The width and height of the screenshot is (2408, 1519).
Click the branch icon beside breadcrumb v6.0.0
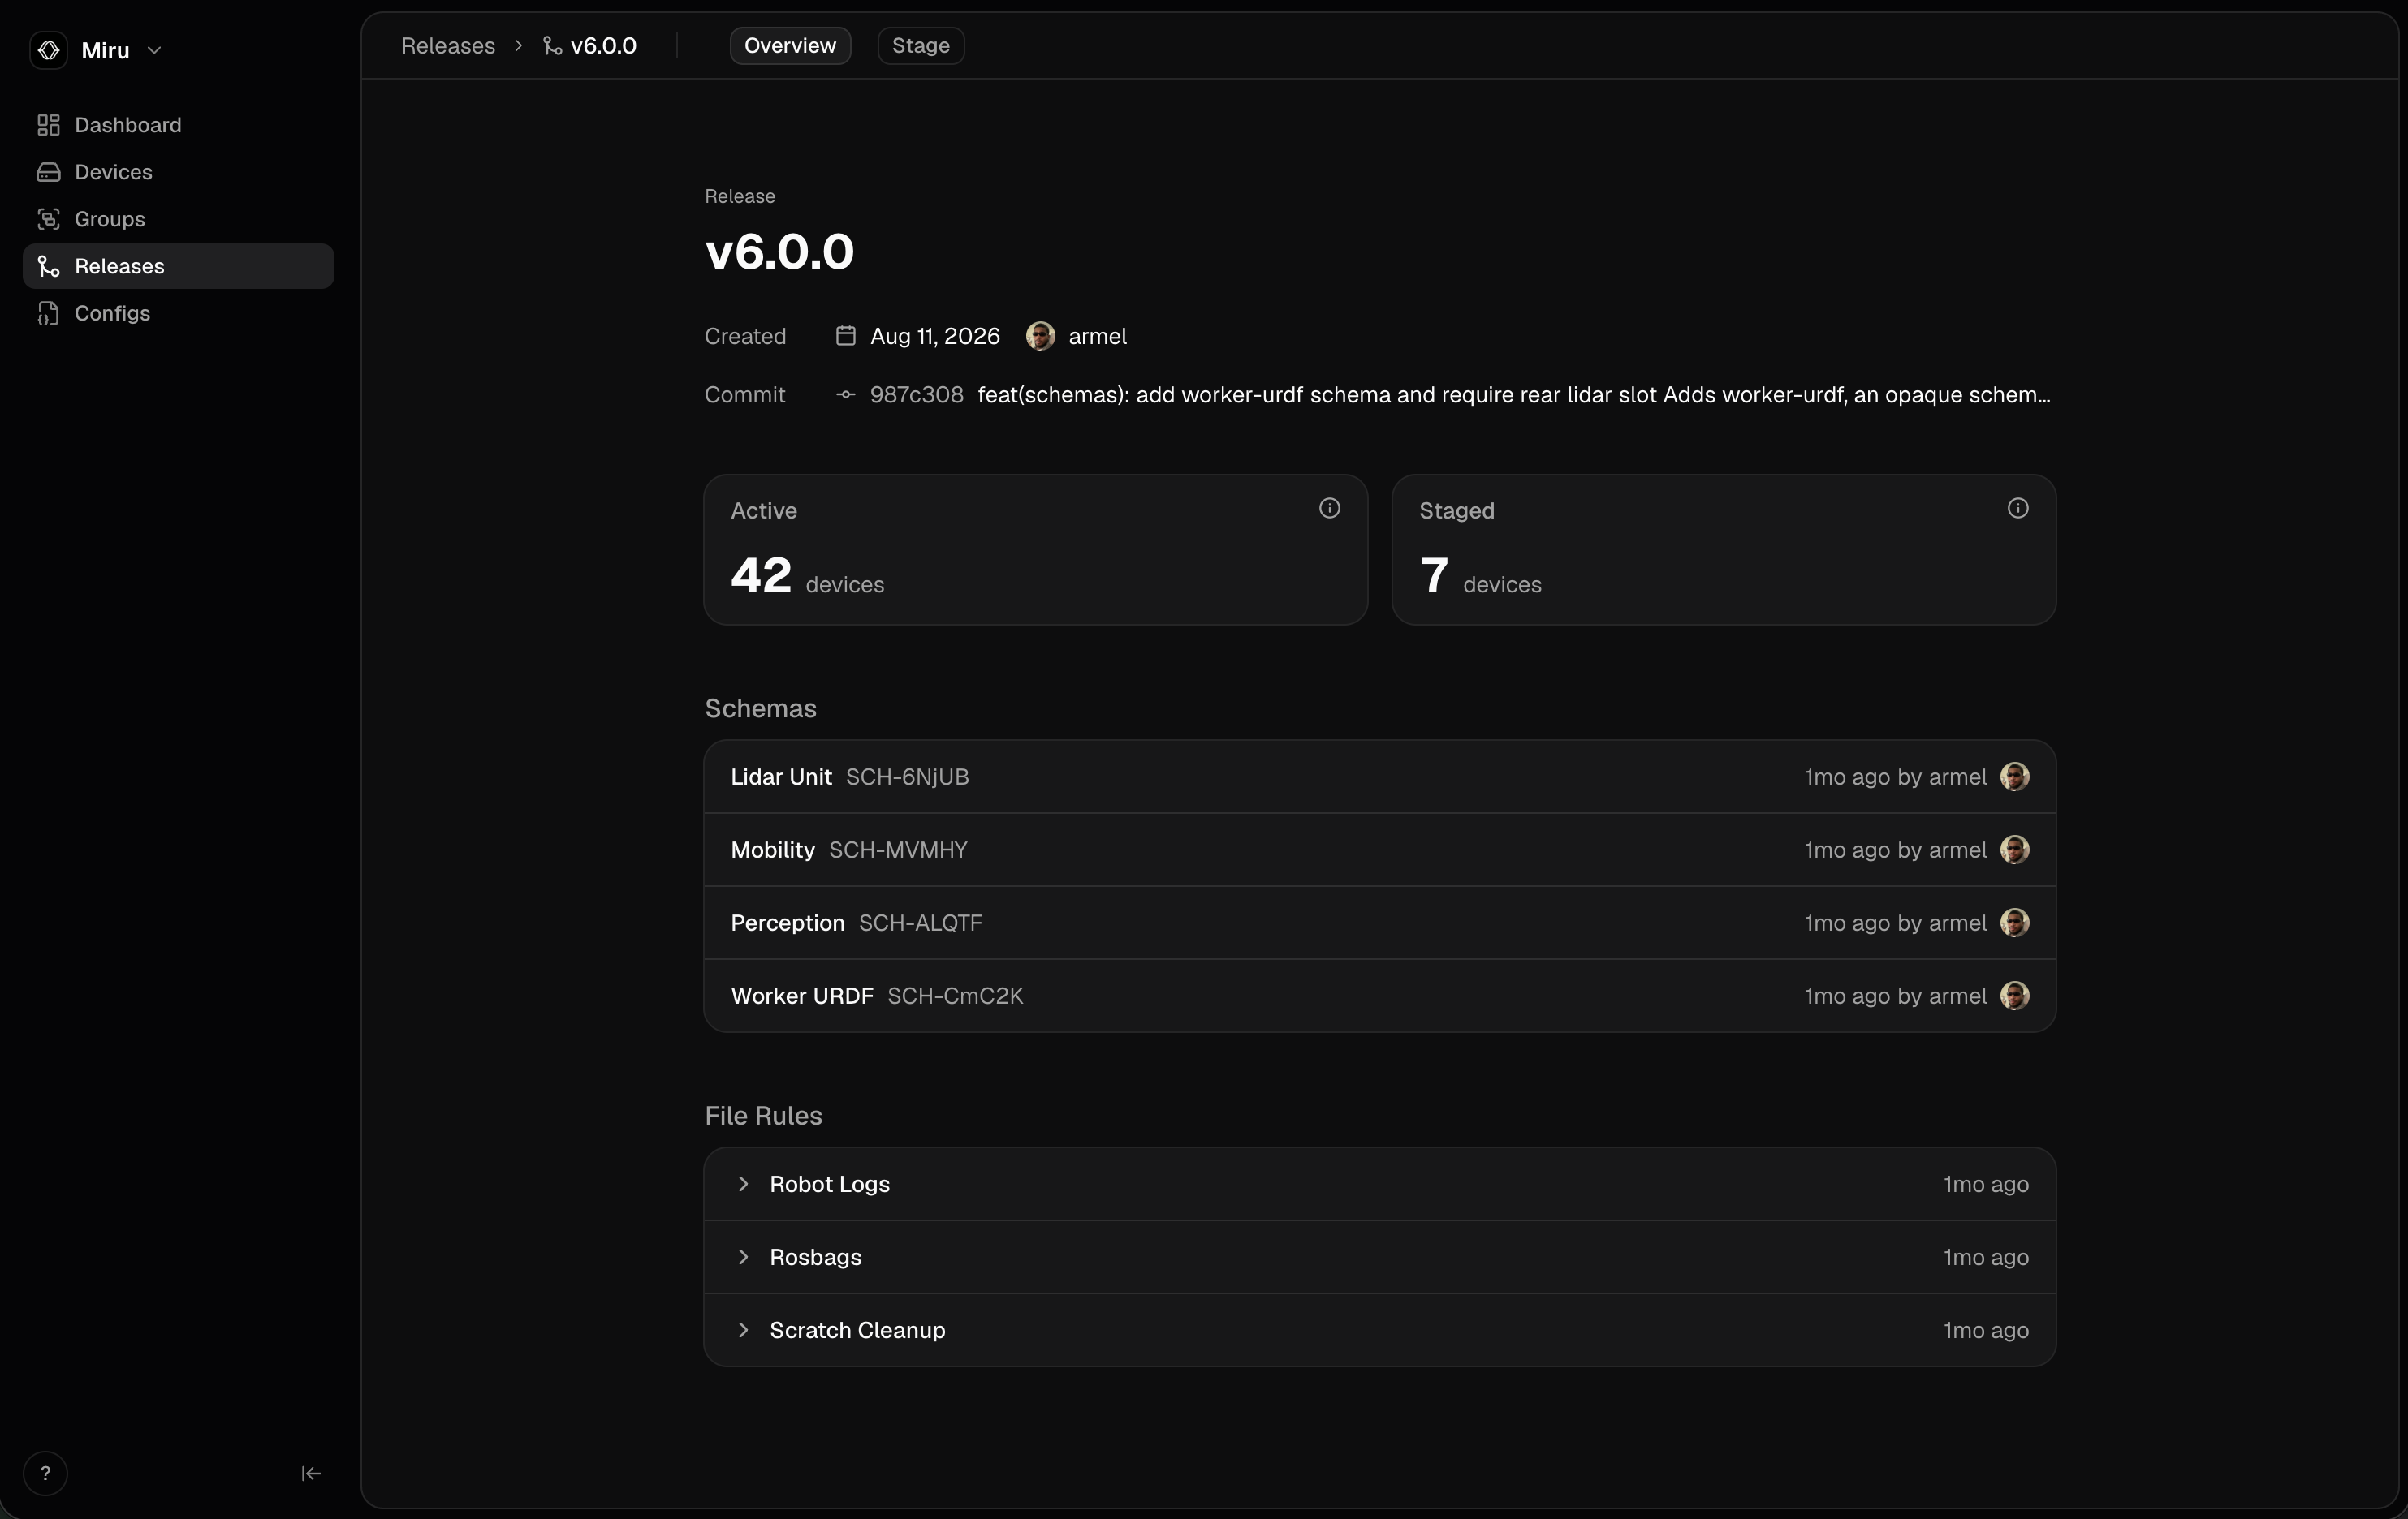tap(552, 46)
